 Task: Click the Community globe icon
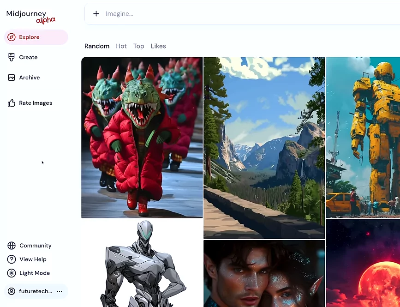pos(12,246)
